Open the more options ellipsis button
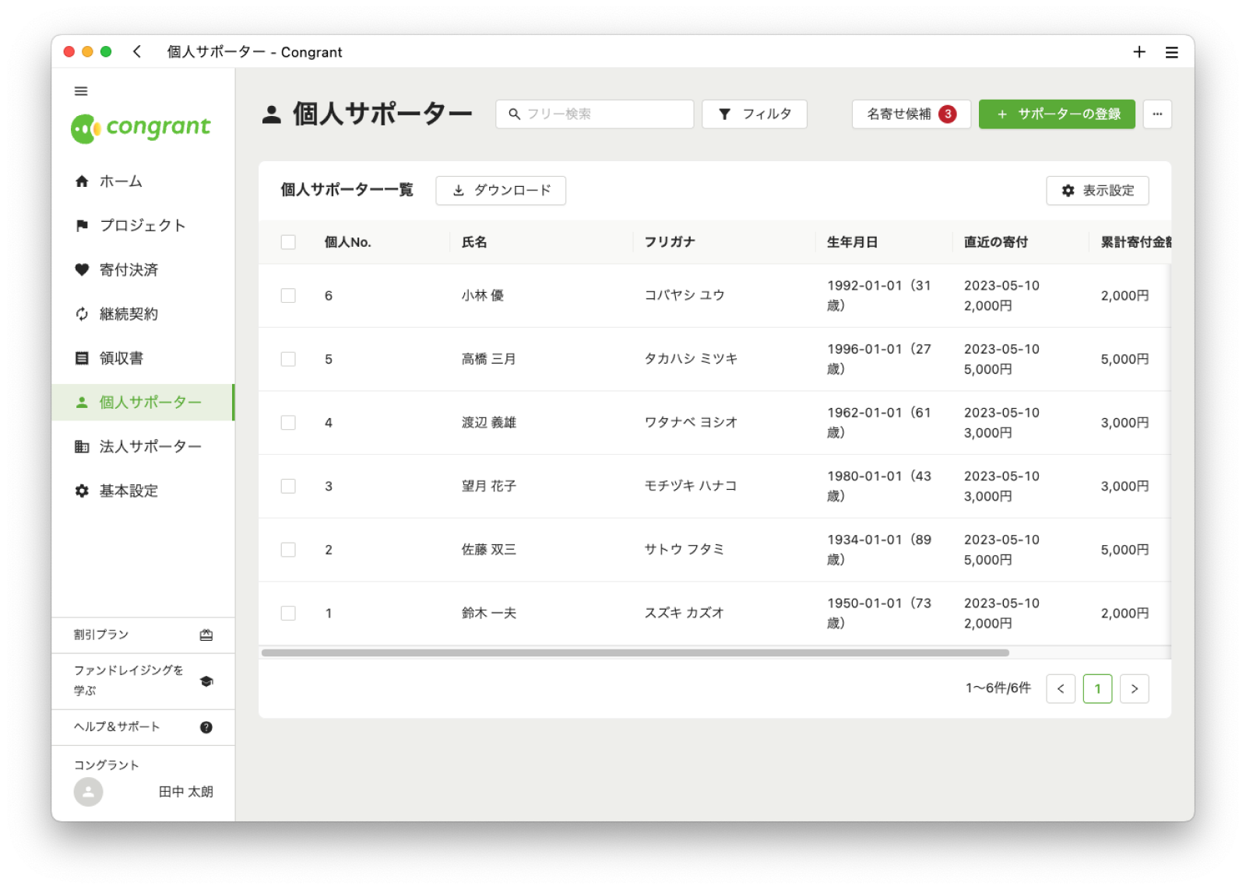Screen dimensions: 1246x890 tap(1157, 114)
